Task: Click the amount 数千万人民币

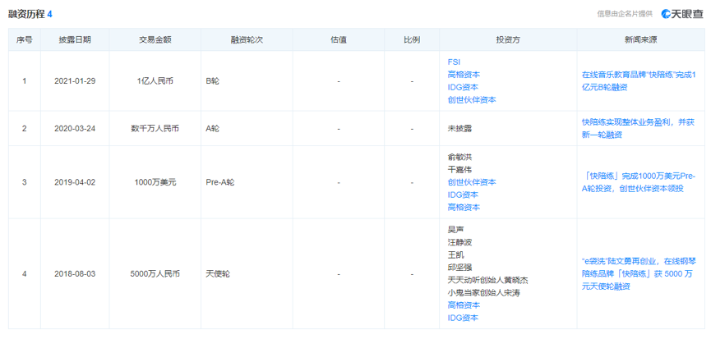Action: point(155,129)
